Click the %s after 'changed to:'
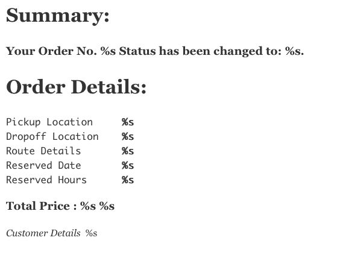 point(294,51)
